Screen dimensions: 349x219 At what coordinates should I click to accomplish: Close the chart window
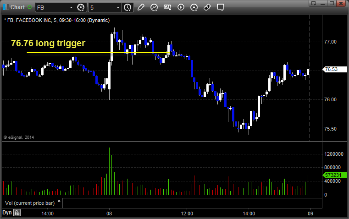pos(341,3)
